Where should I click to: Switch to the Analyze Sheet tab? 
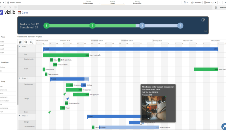click(x=113, y=2)
